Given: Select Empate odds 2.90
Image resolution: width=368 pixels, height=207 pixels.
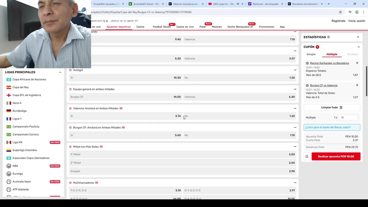Looking at the screenshot, I should pos(183,171).
